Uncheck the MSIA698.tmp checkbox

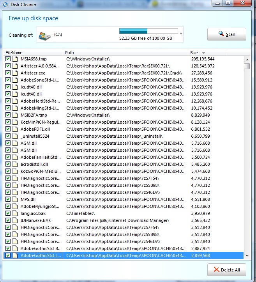8,59
